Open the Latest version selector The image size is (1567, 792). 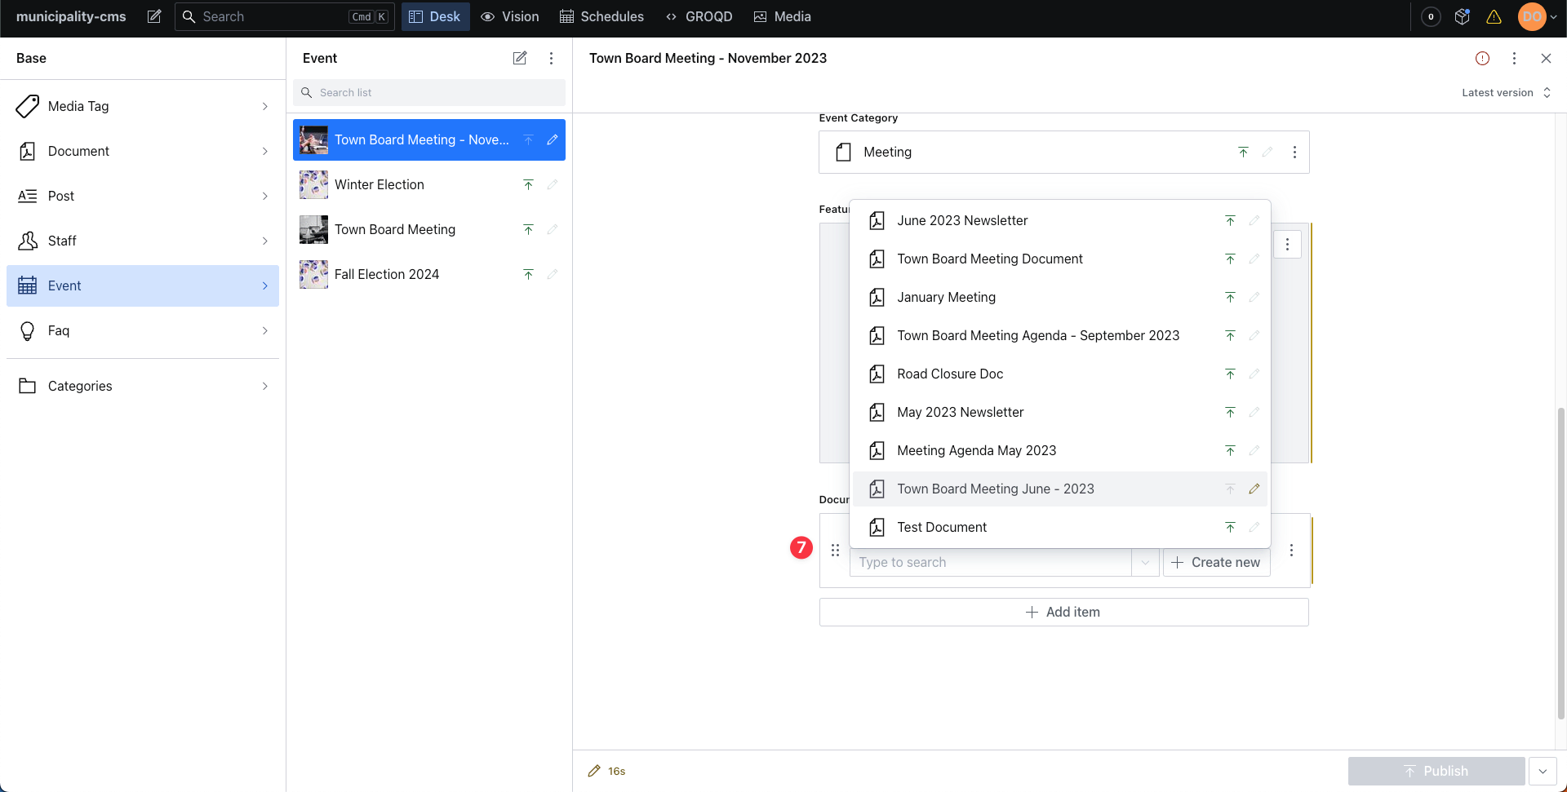1506,92
